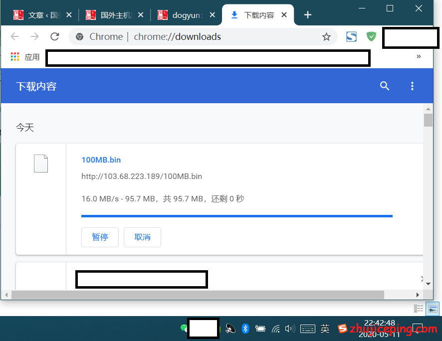The image size is (442, 341).
Task: Click the Chrome site info icon in the address bar
Action: [79, 36]
